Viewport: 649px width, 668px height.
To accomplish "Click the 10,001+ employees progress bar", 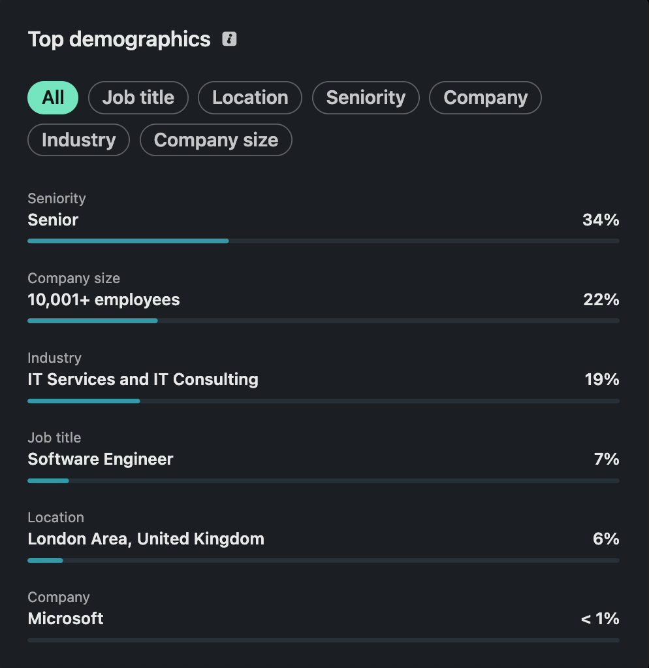I will click(323, 321).
